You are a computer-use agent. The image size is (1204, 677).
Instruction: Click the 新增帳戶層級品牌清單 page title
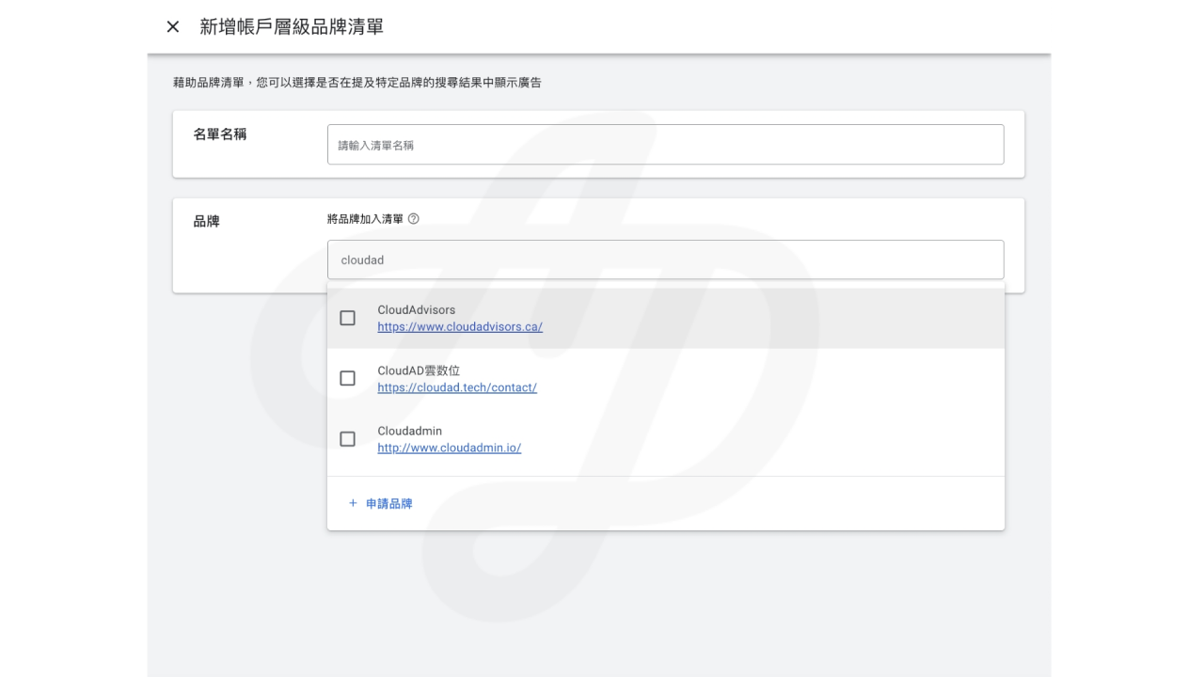(292, 27)
